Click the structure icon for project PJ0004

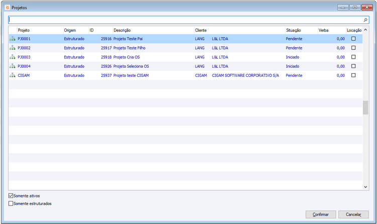pos(12,66)
